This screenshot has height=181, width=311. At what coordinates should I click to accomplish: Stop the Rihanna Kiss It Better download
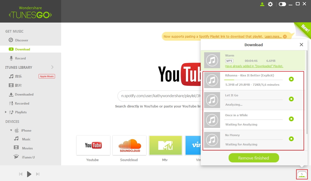(291, 79)
